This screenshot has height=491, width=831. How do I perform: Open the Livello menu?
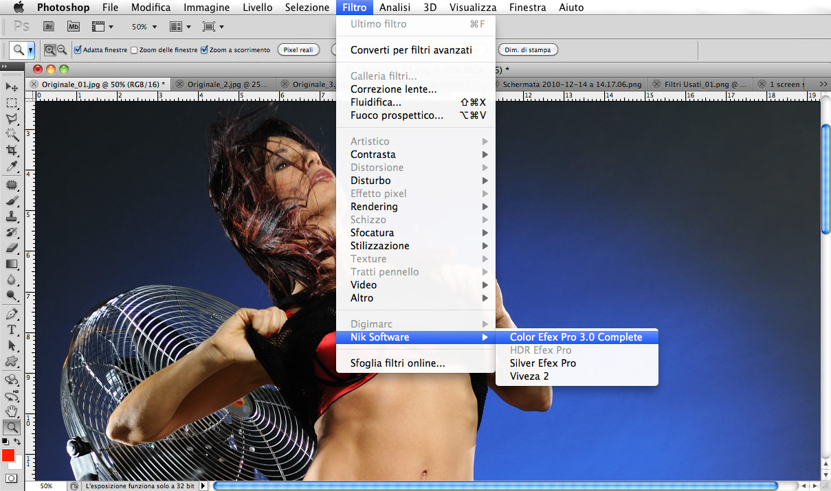tap(256, 8)
